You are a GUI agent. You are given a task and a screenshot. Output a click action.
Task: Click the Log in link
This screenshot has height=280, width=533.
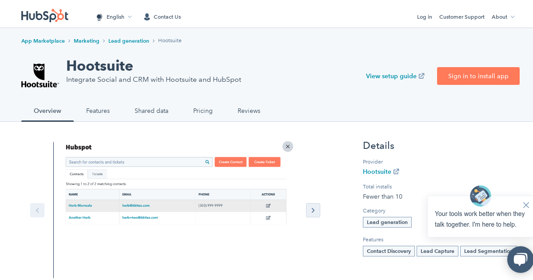[x=425, y=17]
